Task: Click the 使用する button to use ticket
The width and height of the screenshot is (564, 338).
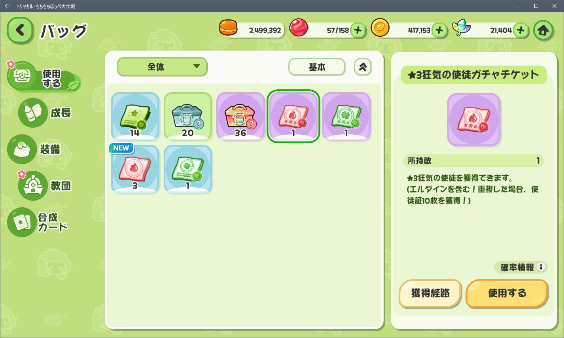Action: pyautogui.click(x=507, y=293)
